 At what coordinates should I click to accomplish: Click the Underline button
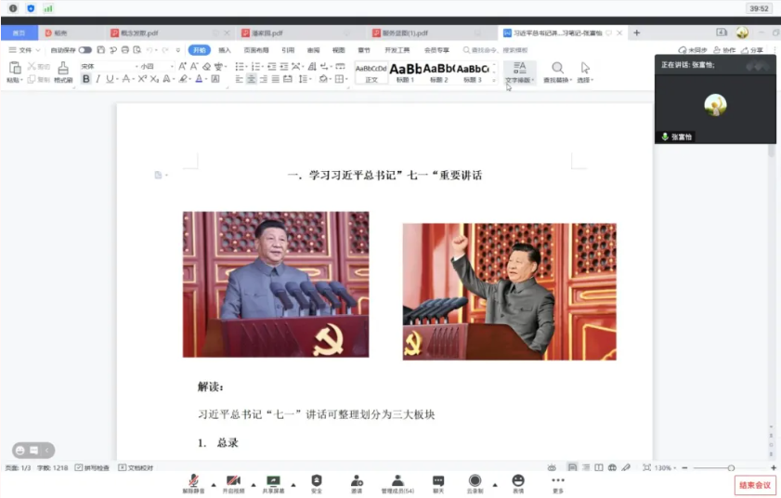pyautogui.click(x=110, y=79)
